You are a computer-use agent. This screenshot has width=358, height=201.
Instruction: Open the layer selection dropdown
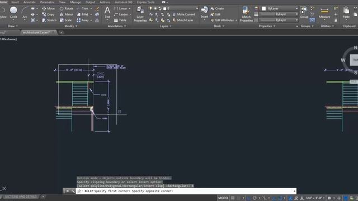click(x=197, y=8)
